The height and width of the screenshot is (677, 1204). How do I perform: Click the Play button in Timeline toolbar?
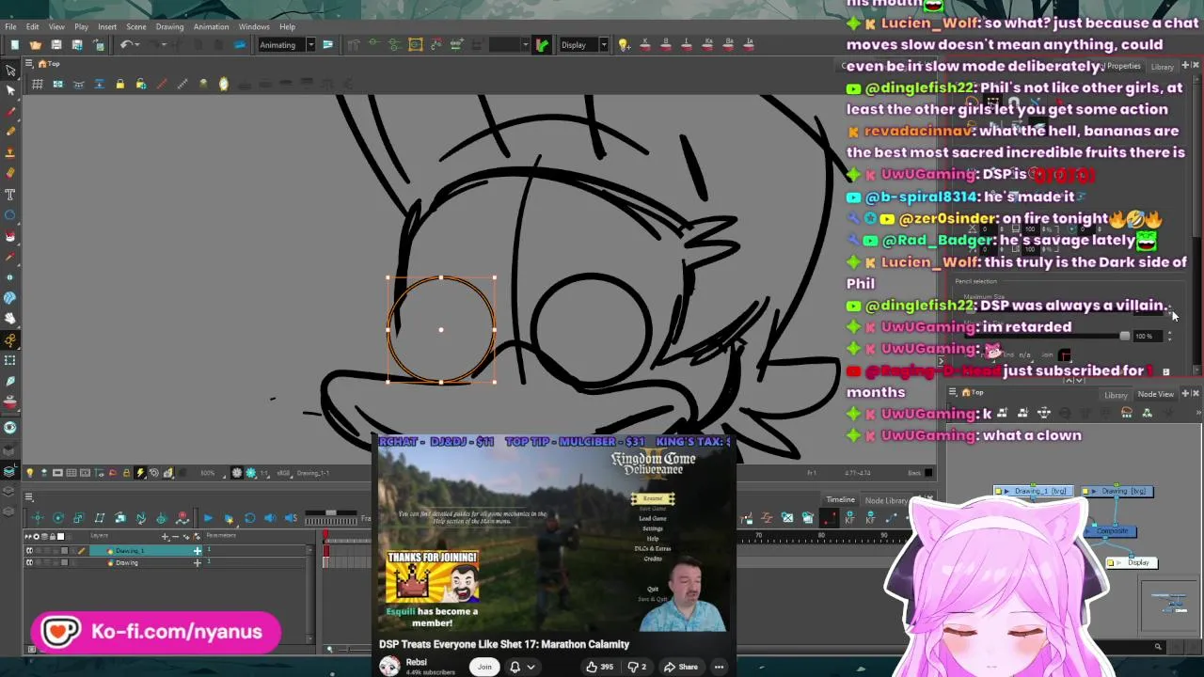(x=208, y=518)
